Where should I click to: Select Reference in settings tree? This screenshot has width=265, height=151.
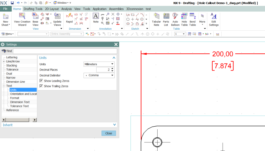pyautogui.click(x=13, y=110)
